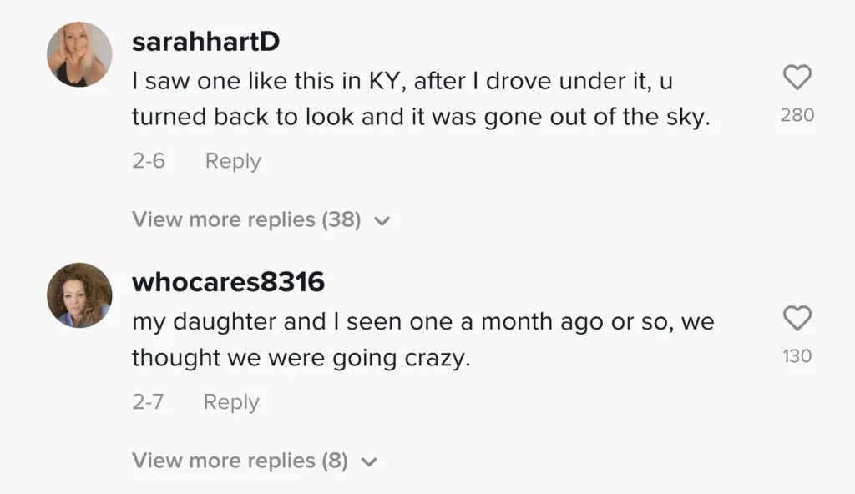This screenshot has width=855, height=494.
Task: Click the 2-6 comment date
Action: [x=149, y=161]
